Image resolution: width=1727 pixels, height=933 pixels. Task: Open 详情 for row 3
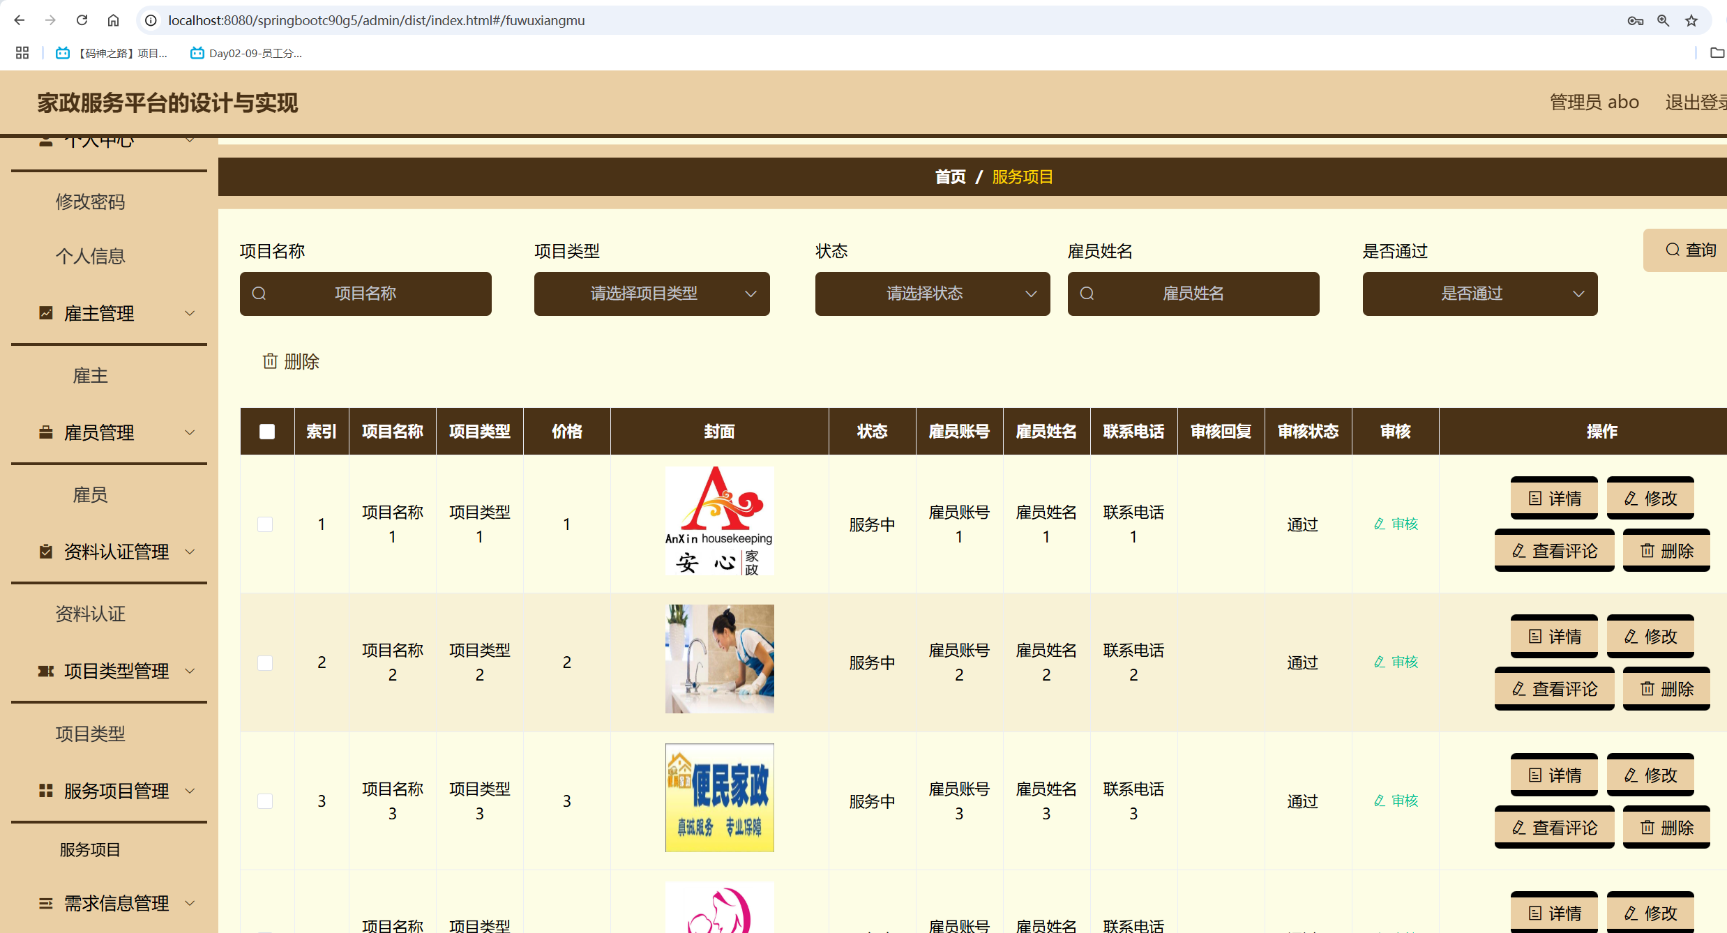click(1554, 775)
